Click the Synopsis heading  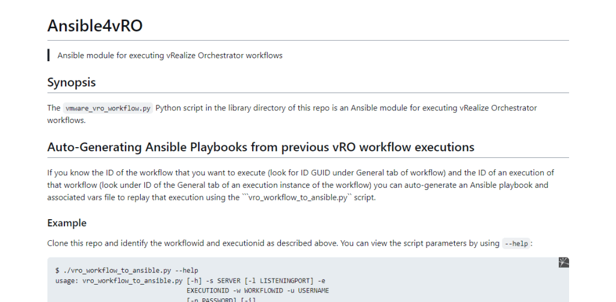click(72, 82)
